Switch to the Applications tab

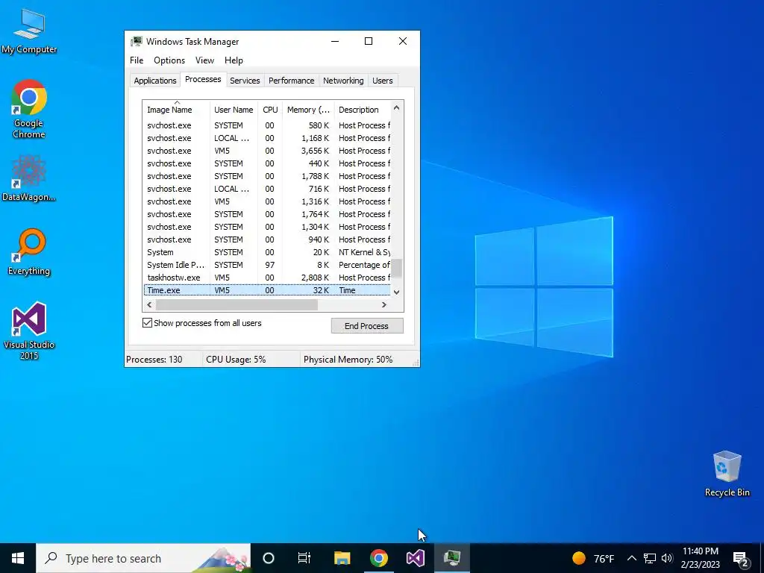[155, 81]
